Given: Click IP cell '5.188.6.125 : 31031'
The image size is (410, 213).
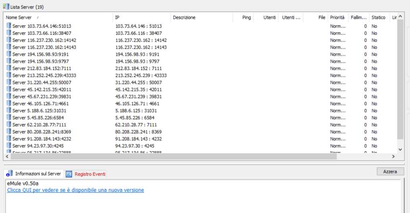Looking at the screenshot, I should click(x=136, y=111).
